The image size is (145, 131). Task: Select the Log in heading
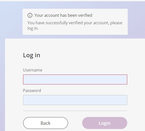coord(32,55)
